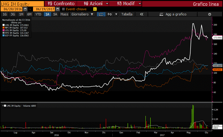Click the Agg a grafico chart icon
This screenshot has height=137, width=223.
coord(161,14)
